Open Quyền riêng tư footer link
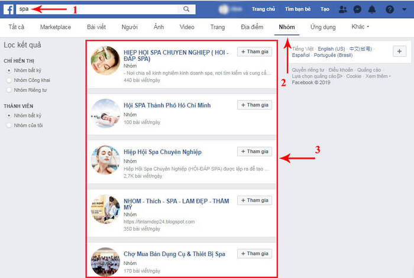 (308, 70)
